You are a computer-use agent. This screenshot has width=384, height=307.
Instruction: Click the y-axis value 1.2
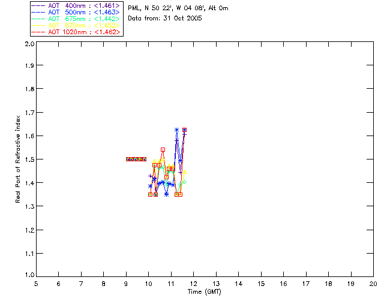(x=29, y=230)
